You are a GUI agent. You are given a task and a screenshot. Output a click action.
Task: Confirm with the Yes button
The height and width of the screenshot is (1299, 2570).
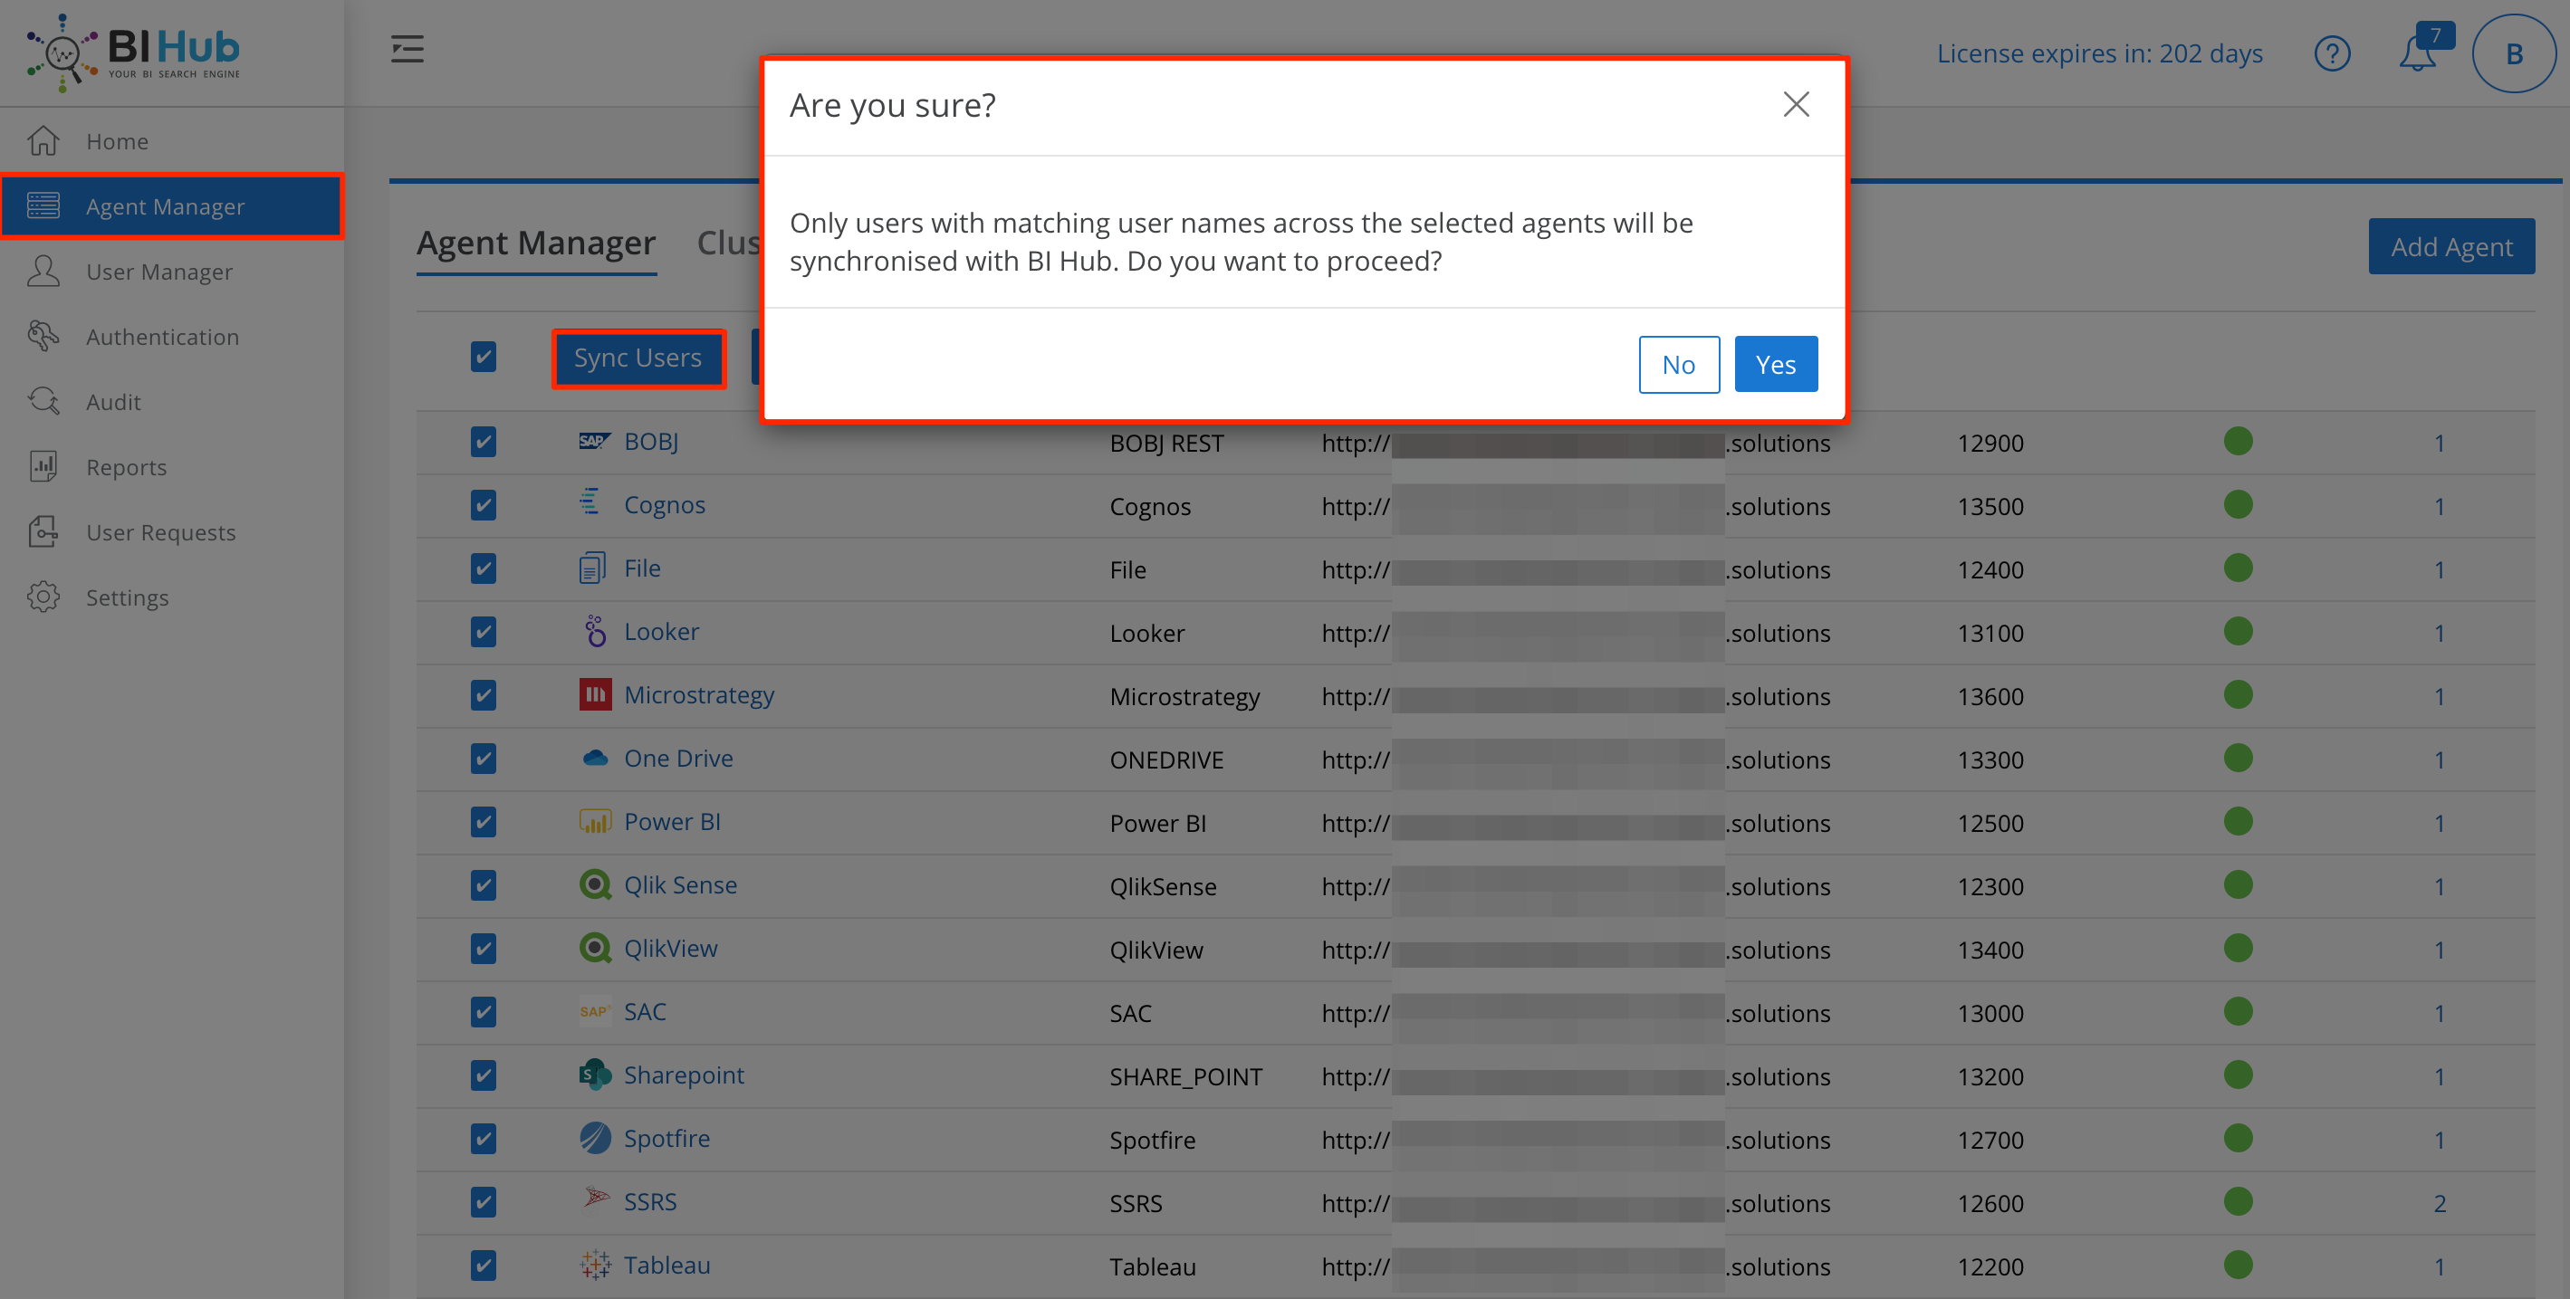(1776, 364)
